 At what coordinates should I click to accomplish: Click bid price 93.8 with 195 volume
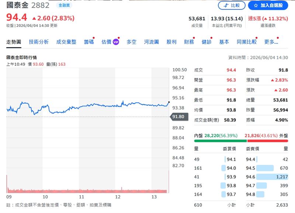coord(215,186)
